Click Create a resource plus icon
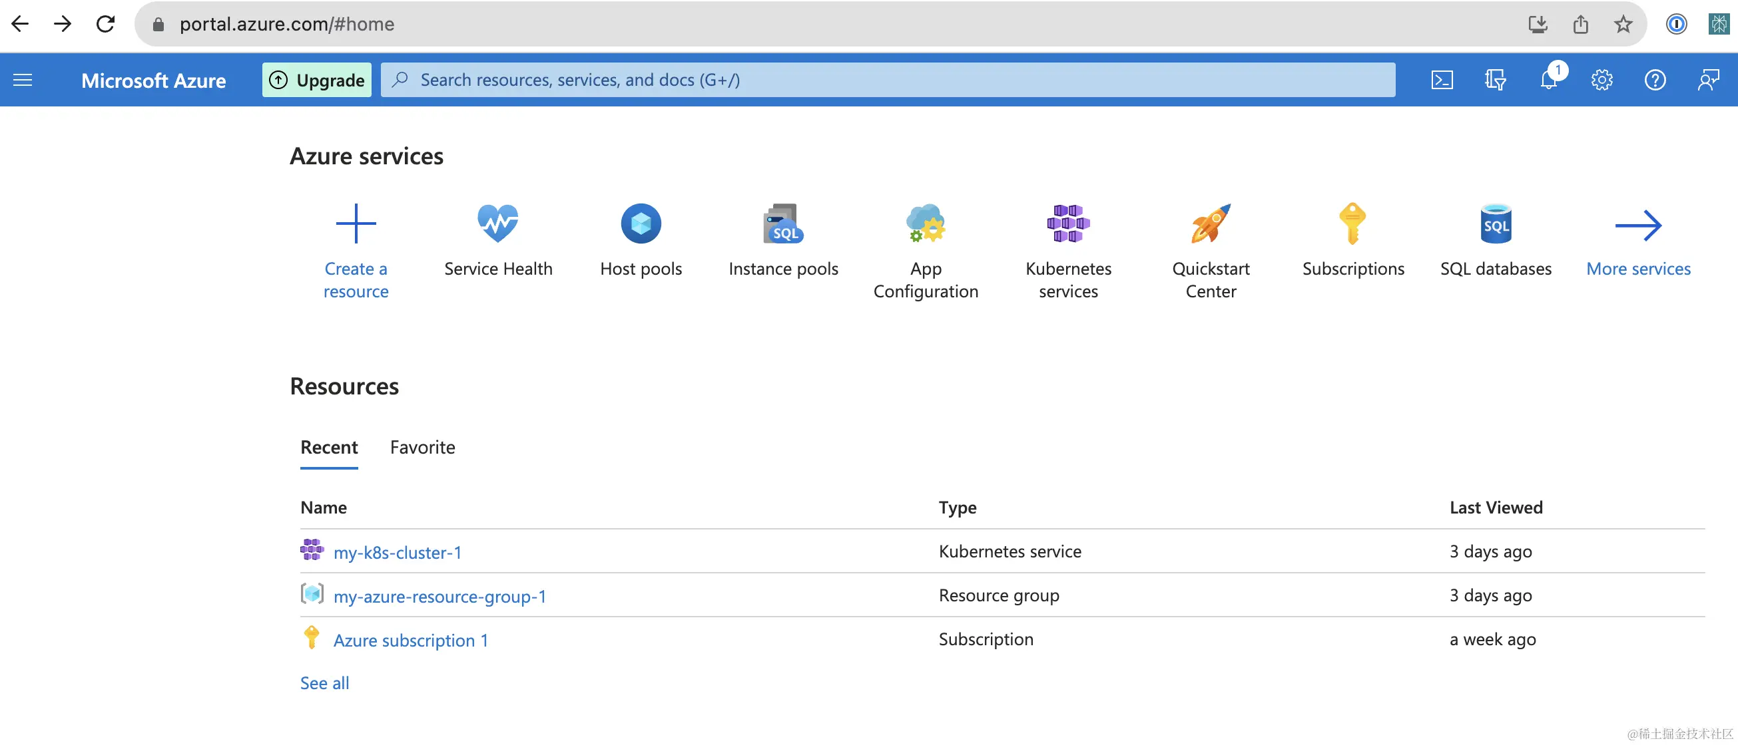Image resolution: width=1738 pixels, height=745 pixels. click(x=356, y=224)
